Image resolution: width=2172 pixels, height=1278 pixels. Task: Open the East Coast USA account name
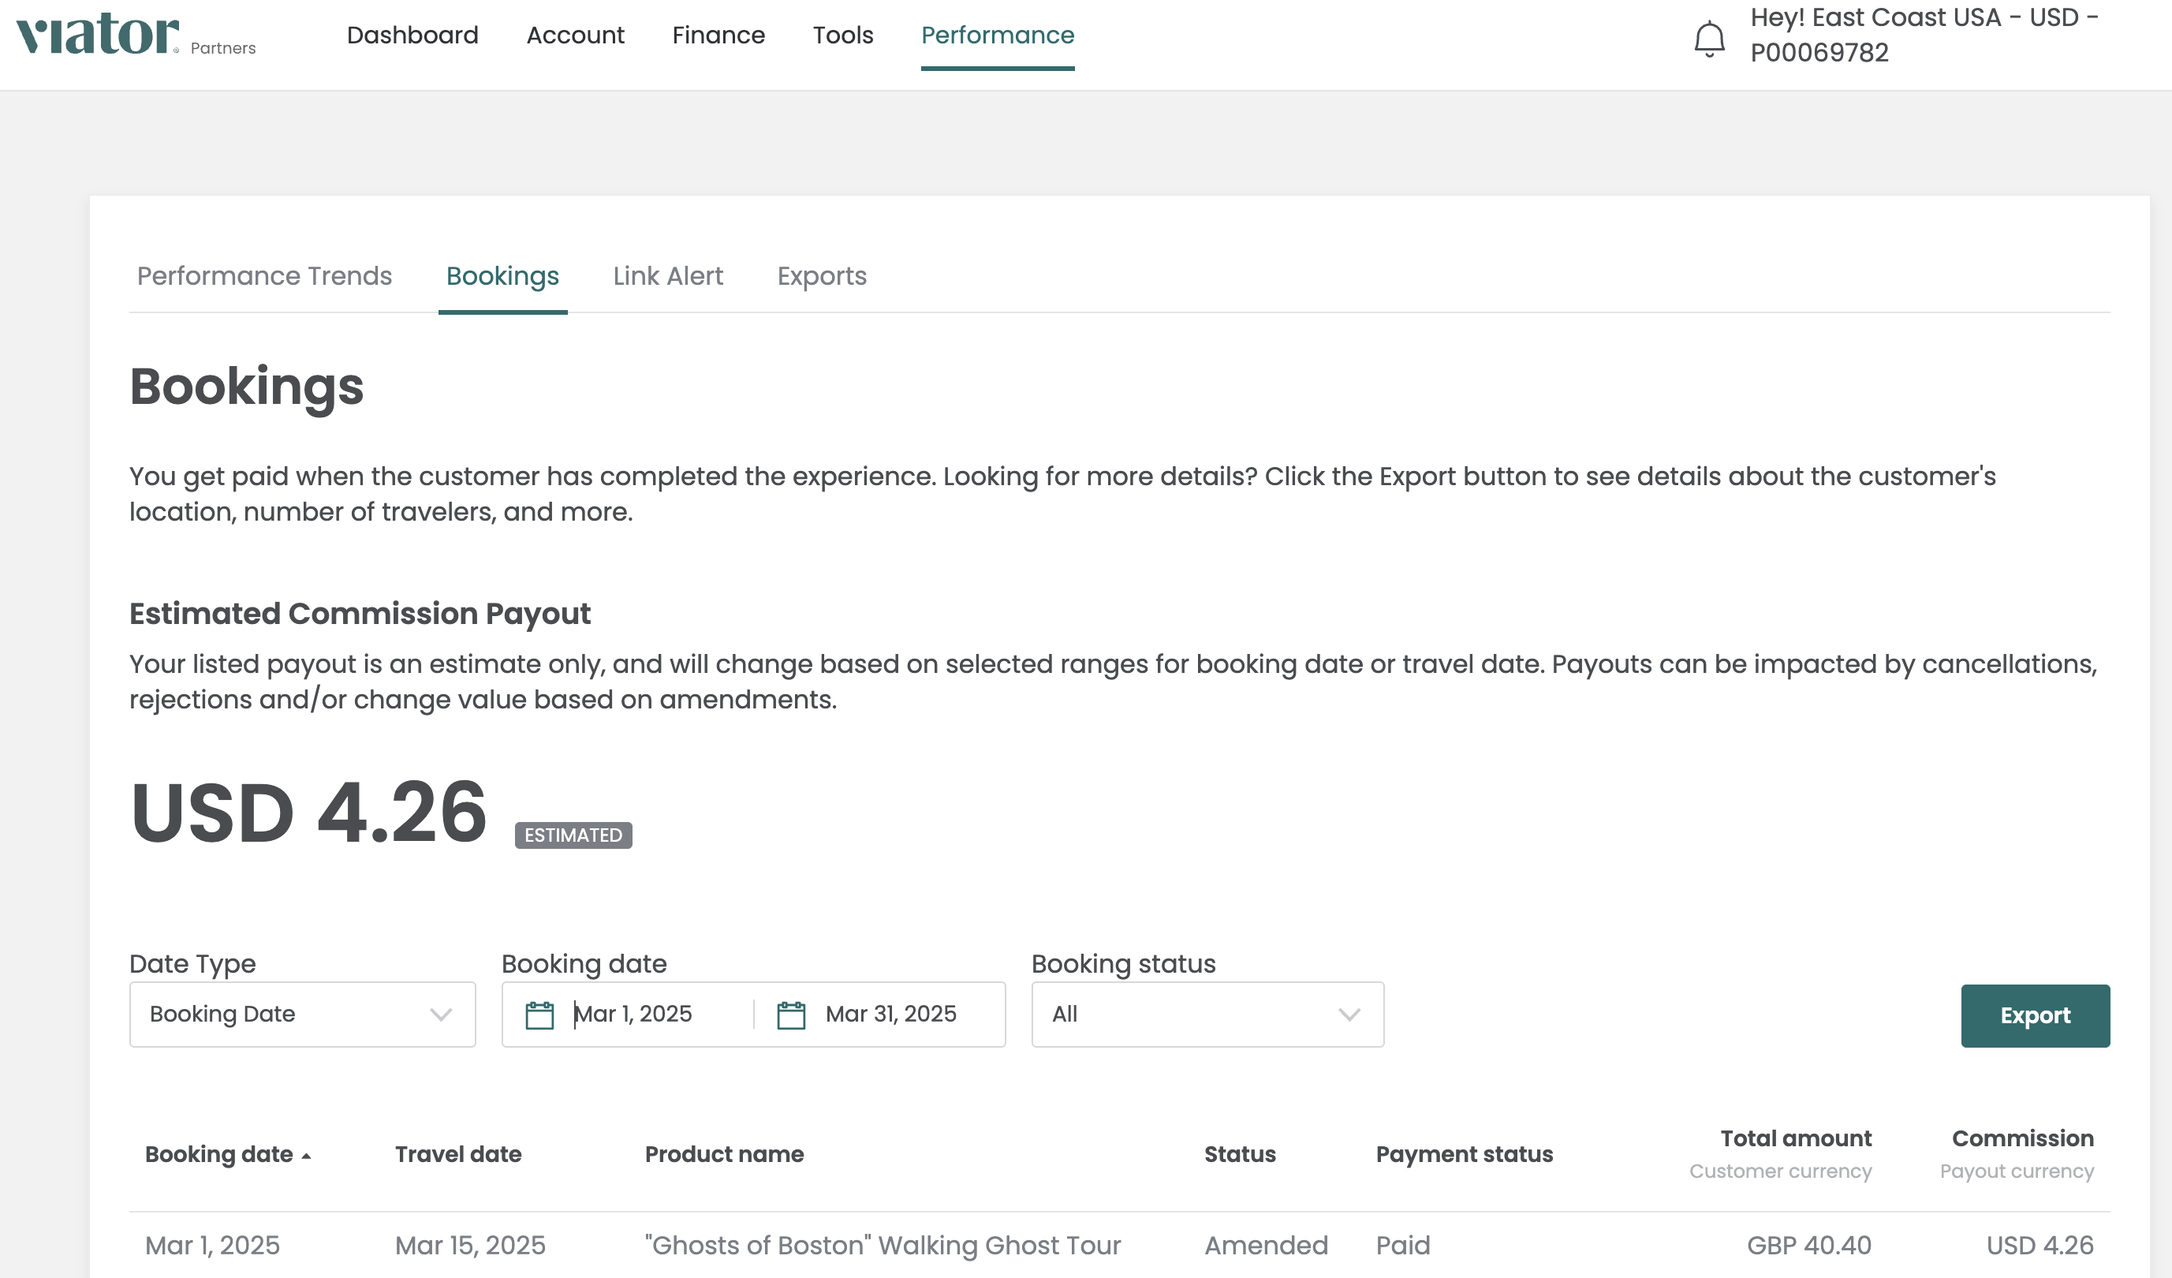click(1924, 35)
